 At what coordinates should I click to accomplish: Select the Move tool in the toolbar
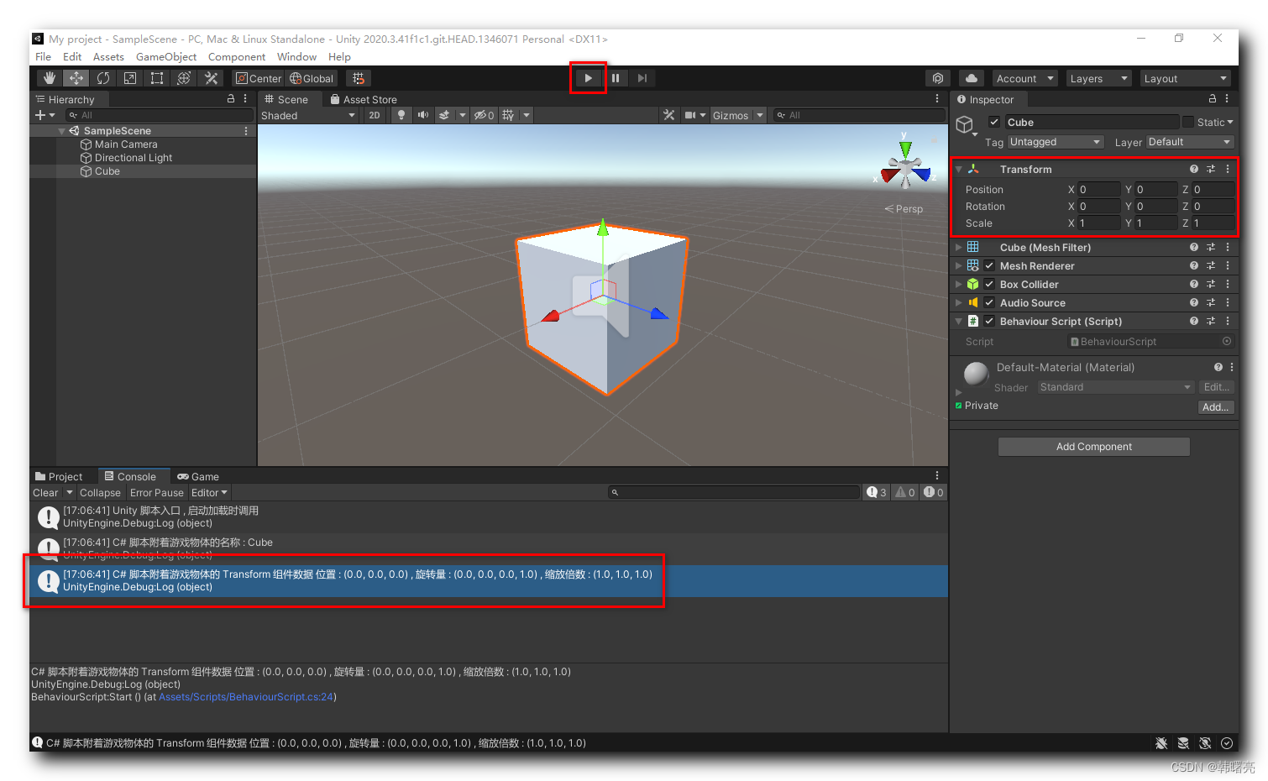point(75,78)
